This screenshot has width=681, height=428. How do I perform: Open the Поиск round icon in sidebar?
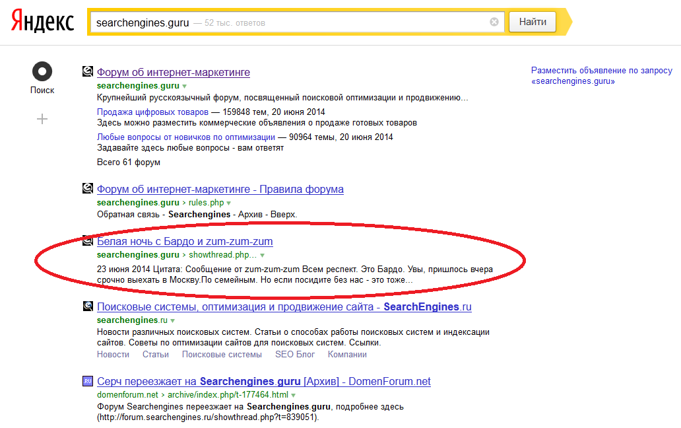(42, 71)
